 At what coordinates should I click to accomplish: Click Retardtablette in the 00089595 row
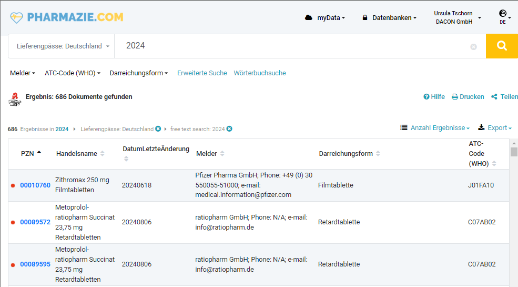point(339,264)
